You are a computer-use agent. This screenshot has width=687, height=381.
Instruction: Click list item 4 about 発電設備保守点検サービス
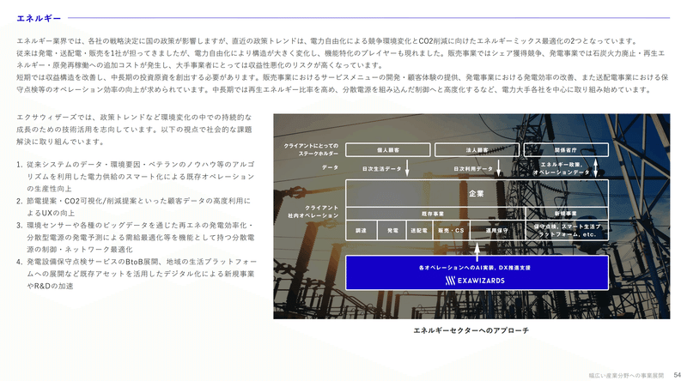click(x=137, y=274)
